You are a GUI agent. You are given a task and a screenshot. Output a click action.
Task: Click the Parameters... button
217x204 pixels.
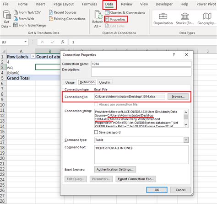pos(101,179)
